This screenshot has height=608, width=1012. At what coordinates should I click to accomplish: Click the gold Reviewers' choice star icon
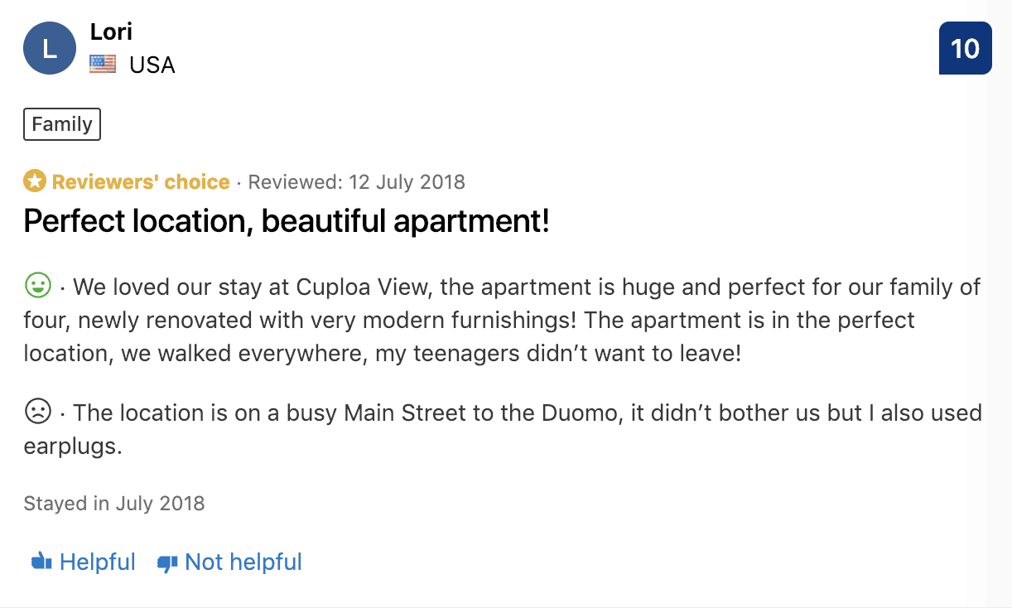click(35, 181)
